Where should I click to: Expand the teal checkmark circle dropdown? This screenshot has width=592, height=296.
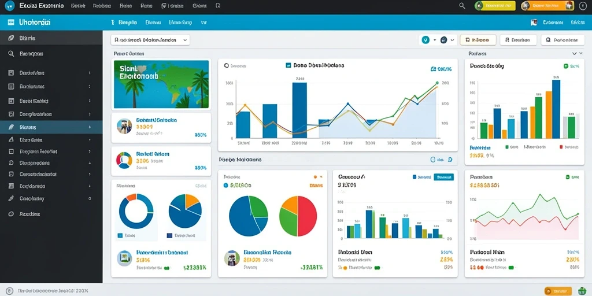tap(429, 40)
